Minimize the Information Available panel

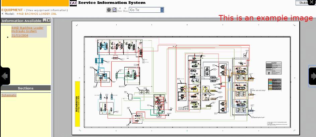point(45,20)
